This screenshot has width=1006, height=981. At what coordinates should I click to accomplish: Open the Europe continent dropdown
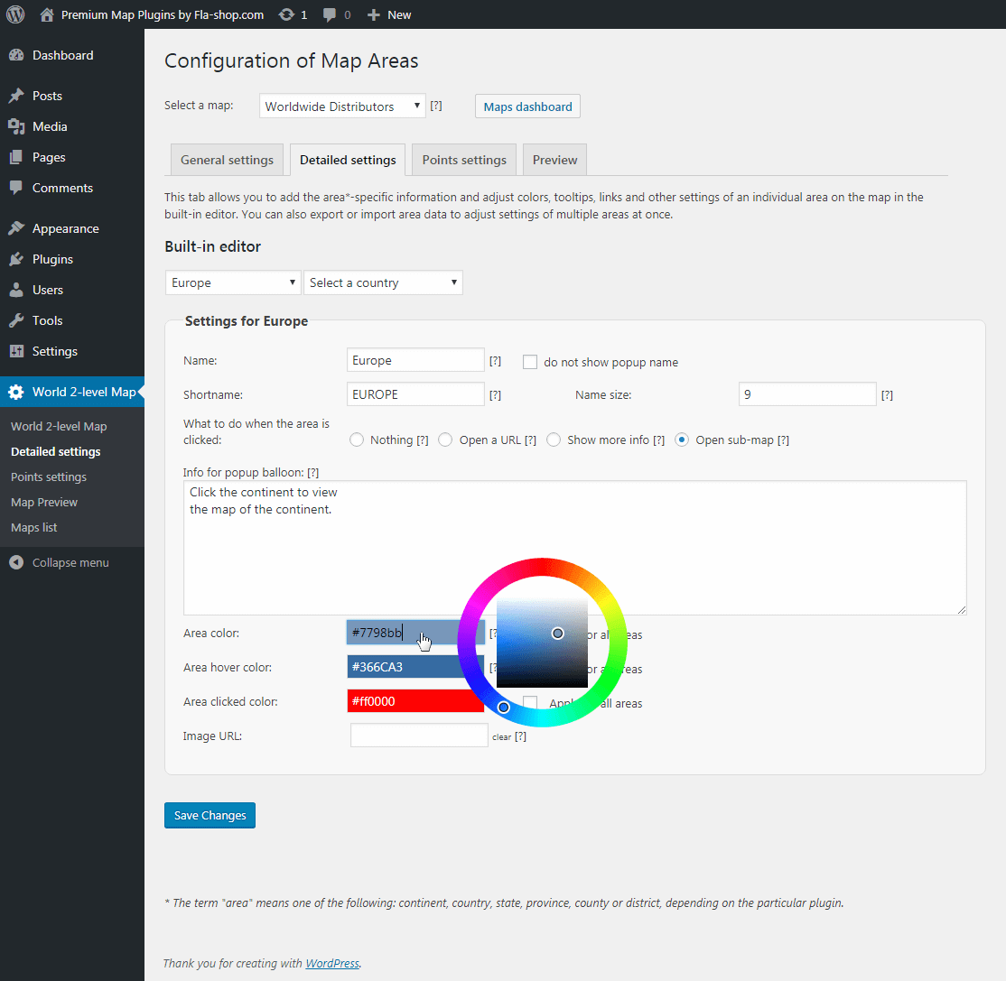[x=233, y=282]
